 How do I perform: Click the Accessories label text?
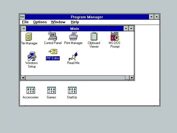[x=31, y=97]
